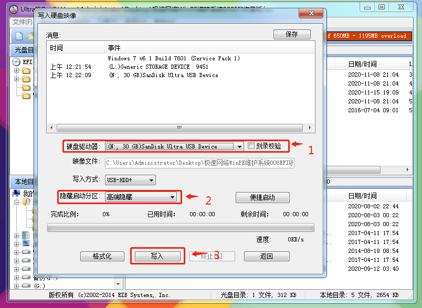Image resolution: width=422 pixels, height=308 pixels.
Task: Click the open-folder icon on the top toolbar
Action: tap(31, 35)
